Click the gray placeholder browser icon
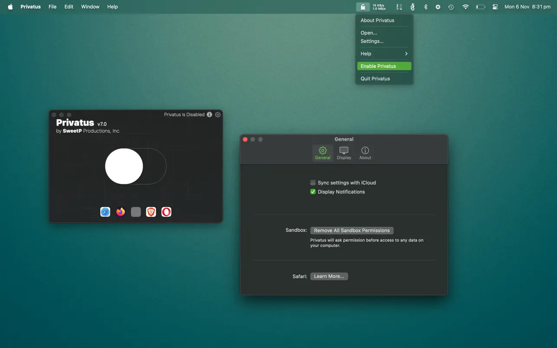The image size is (557, 348). (x=136, y=212)
